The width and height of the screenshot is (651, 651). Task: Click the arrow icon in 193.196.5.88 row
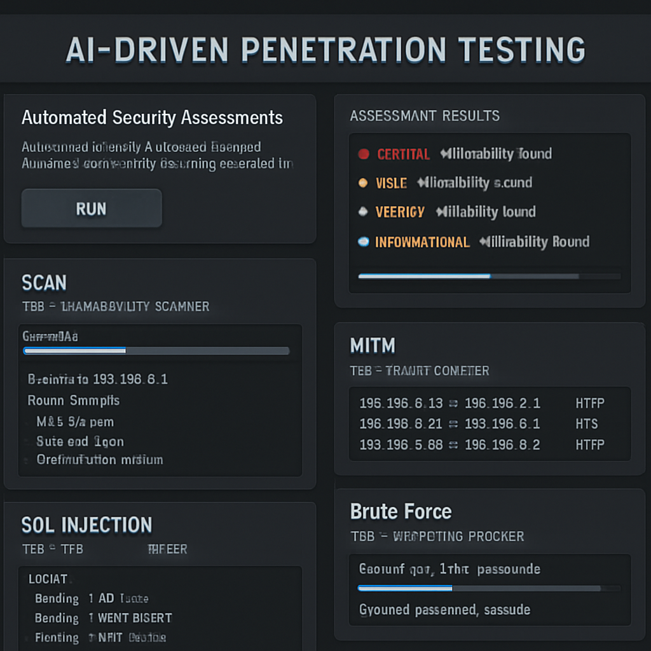pyautogui.click(x=453, y=445)
